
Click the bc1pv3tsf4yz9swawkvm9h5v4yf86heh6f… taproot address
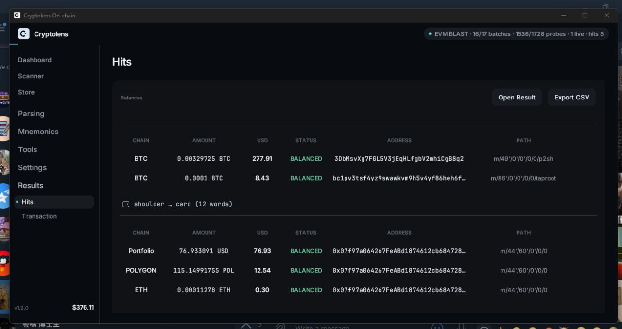[399, 178]
